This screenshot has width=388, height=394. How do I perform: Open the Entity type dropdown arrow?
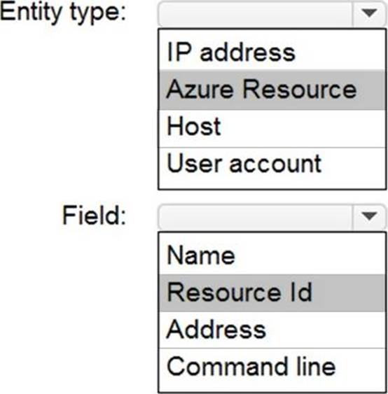pyautogui.click(x=369, y=13)
